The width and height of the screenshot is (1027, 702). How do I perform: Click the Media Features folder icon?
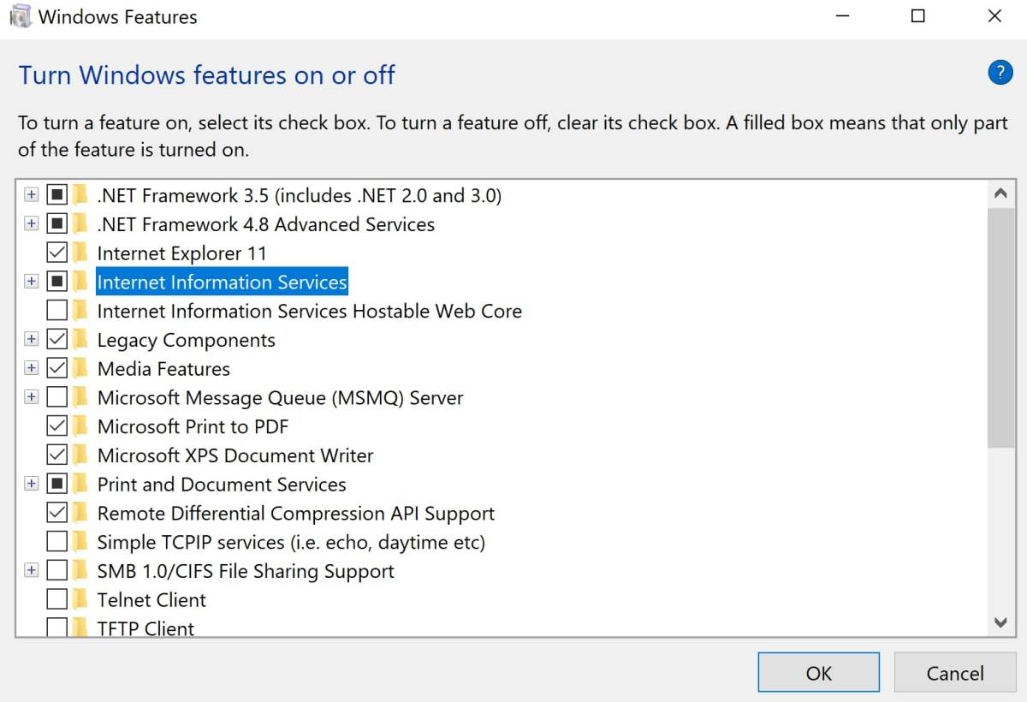tap(80, 369)
